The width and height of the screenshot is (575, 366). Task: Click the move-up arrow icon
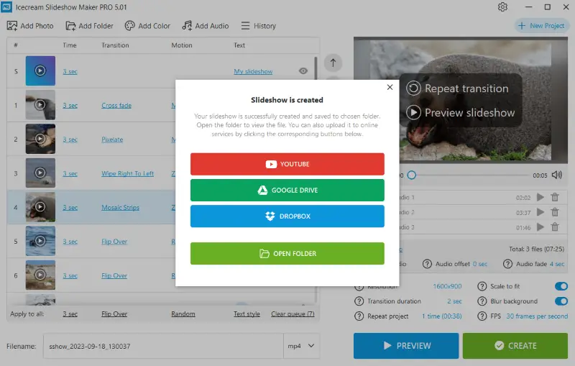[333, 63]
